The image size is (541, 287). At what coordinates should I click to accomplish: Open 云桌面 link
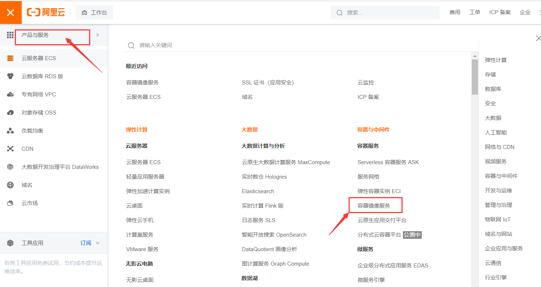[134, 206]
